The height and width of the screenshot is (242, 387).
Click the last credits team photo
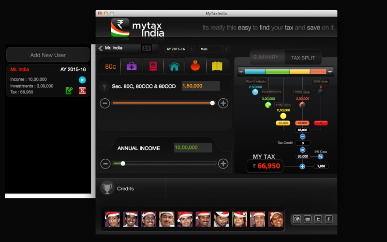click(x=276, y=219)
